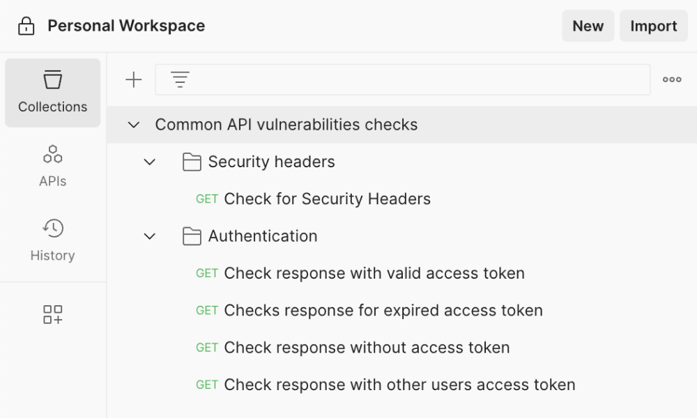Viewport: 697px width, 418px height.
Task: Open Check response without access token request
Action: click(x=367, y=348)
